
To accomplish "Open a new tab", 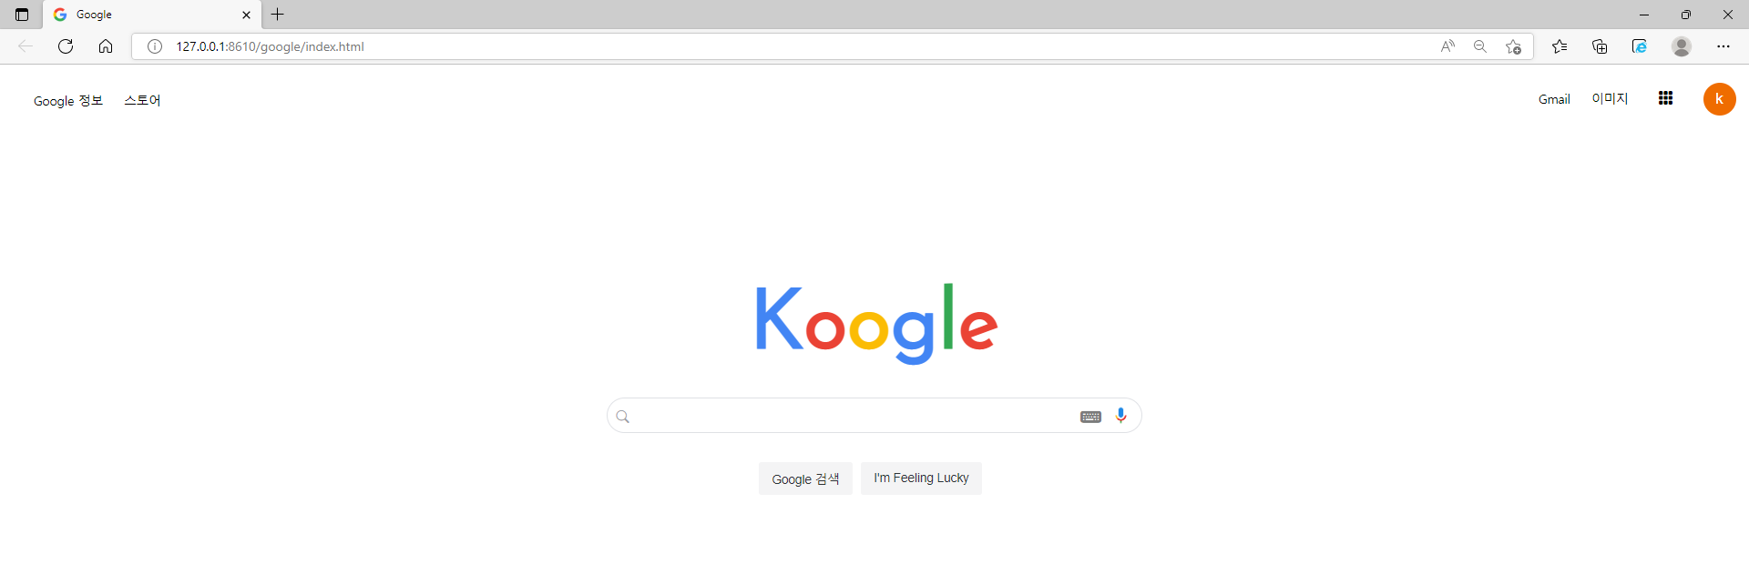I will coord(278,15).
